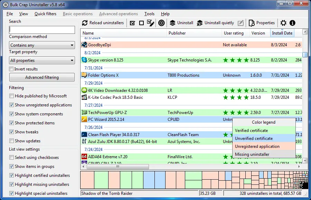Viewport: 311px width, 200px height.
Task: Click the K-Lite Codec Pack icon
Action: click(x=84, y=97)
